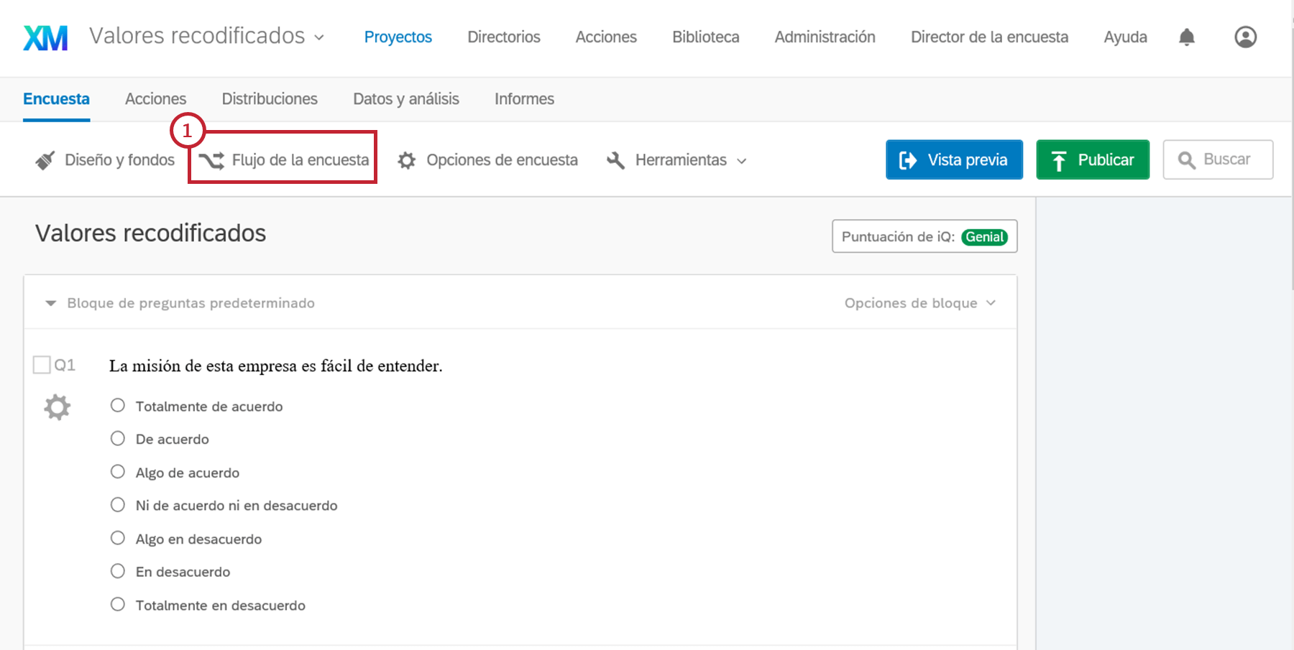The width and height of the screenshot is (1294, 650).
Task: Click the Buscar magnifier icon
Action: pyautogui.click(x=1187, y=159)
